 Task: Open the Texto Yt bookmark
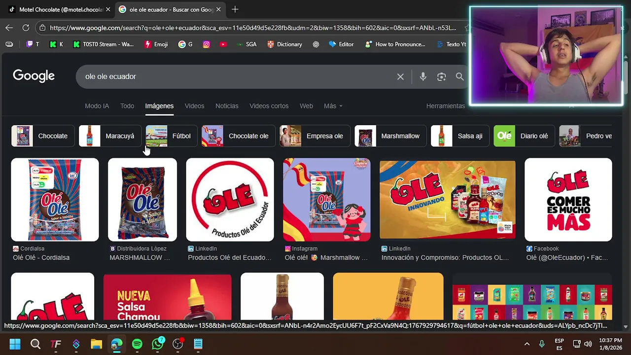(x=451, y=44)
